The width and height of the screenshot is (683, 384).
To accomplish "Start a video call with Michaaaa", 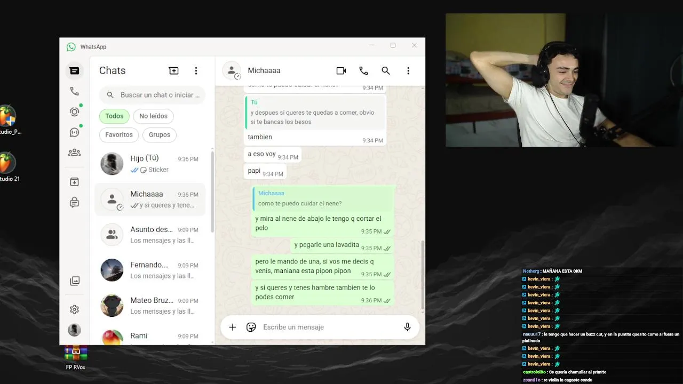I will click(341, 70).
